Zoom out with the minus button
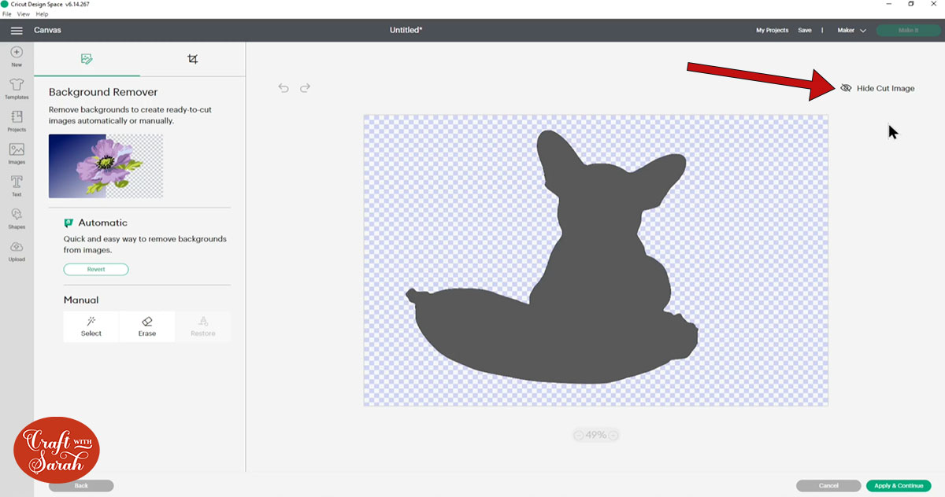Image resolution: width=945 pixels, height=497 pixels. [579, 435]
